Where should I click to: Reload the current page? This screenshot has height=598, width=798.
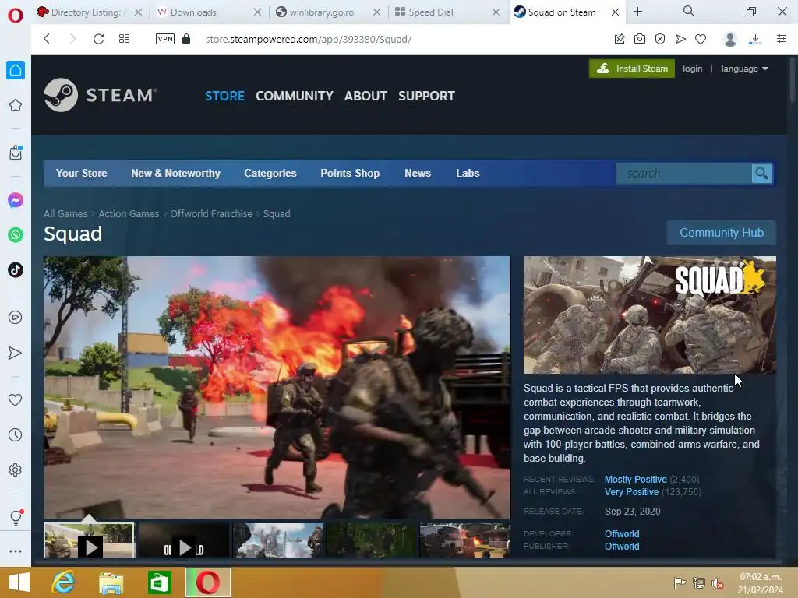coord(98,39)
